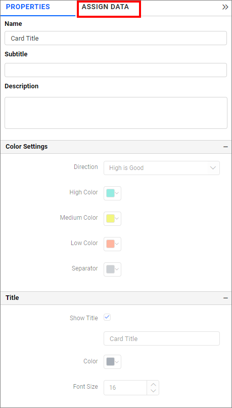Click the Medium Color label
The image size is (232, 408).
[x=79, y=218]
